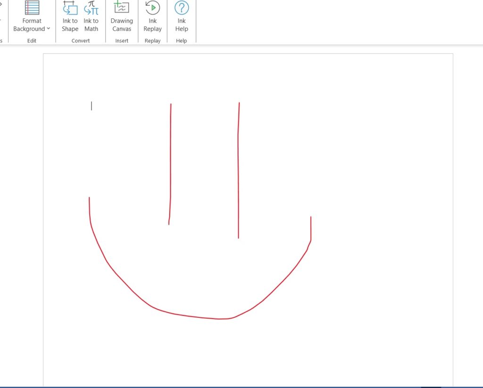The height and width of the screenshot is (388, 483).
Task: Click the Replay group label
Action: [x=152, y=40]
